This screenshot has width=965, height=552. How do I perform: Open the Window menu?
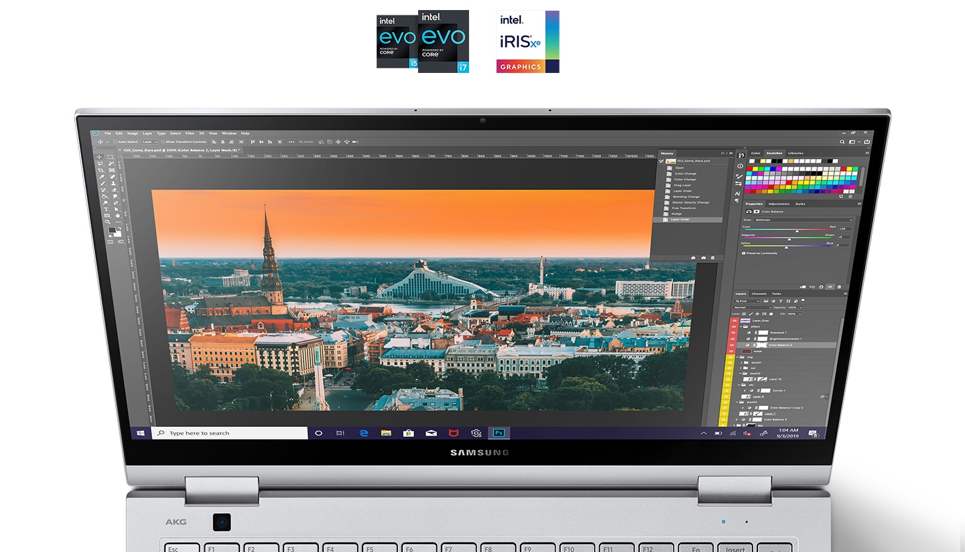coord(229,133)
